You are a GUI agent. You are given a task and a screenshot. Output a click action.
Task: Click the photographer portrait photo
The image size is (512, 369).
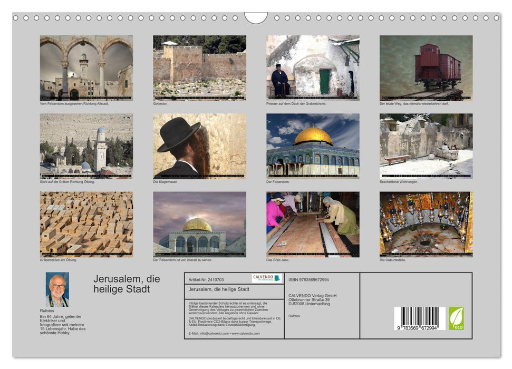click(57, 289)
